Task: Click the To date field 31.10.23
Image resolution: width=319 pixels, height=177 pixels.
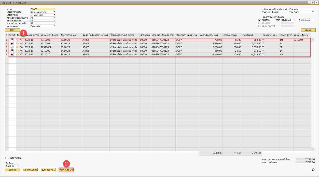Action: 307,20
